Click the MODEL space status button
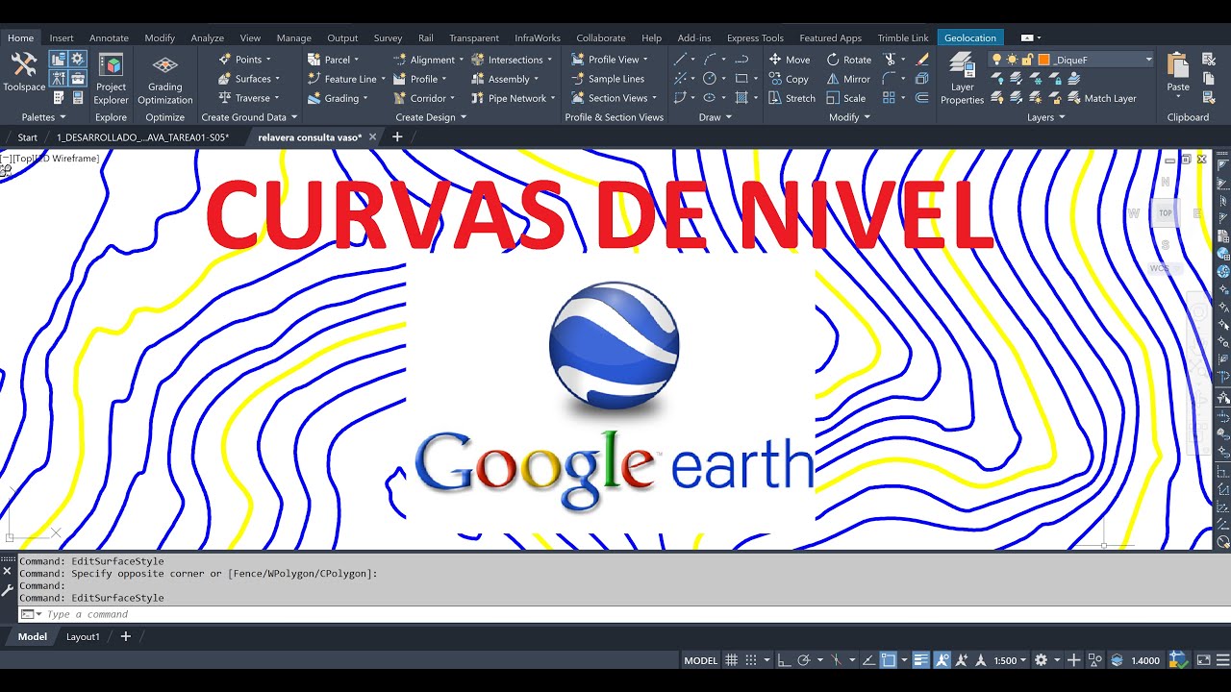Image resolution: width=1231 pixels, height=692 pixels. [x=701, y=660]
